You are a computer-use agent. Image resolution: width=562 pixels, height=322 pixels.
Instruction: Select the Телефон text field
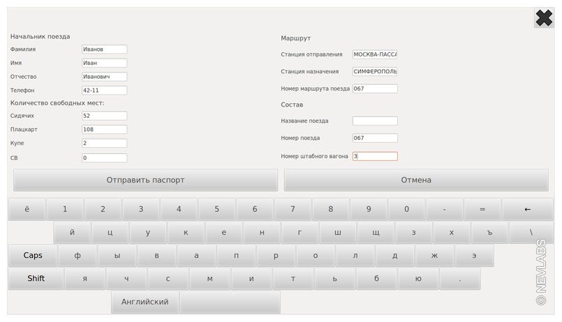click(x=104, y=91)
